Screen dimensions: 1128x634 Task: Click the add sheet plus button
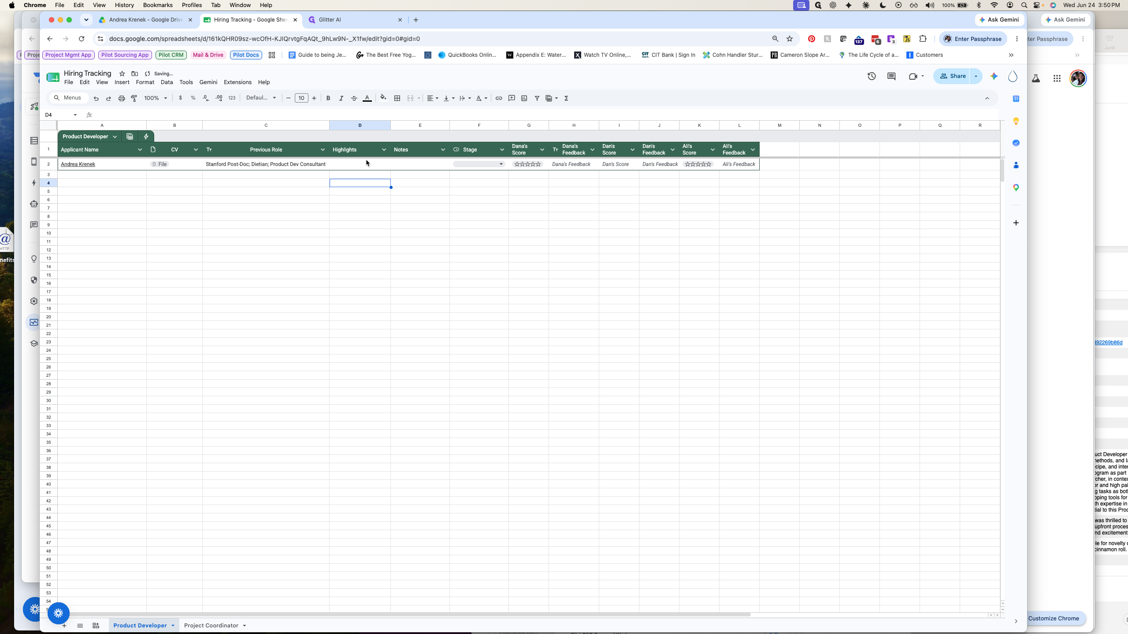point(64,626)
